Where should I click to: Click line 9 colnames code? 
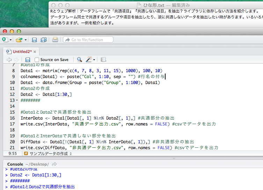(x=93, y=76)
